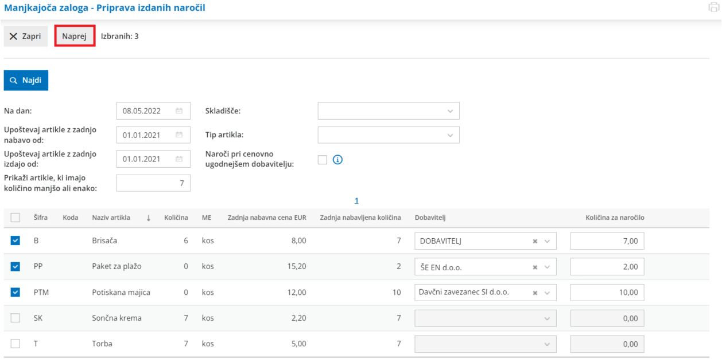Clear the ŠE EN d.o.o. supplier selection

click(535, 267)
